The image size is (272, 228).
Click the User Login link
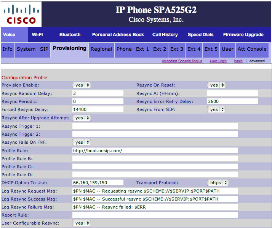click(218, 61)
